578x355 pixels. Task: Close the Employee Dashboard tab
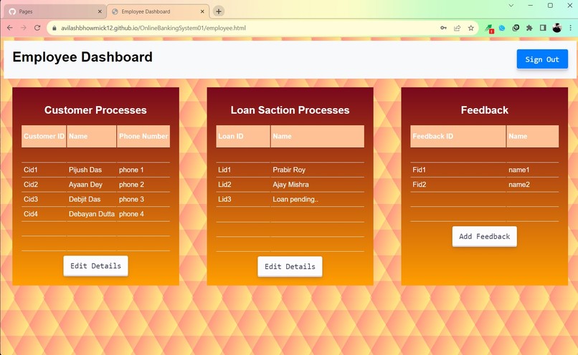pyautogui.click(x=202, y=11)
